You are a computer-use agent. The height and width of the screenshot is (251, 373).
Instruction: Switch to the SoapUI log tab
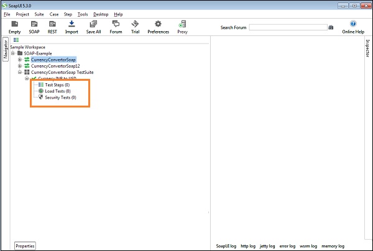tap(226, 246)
